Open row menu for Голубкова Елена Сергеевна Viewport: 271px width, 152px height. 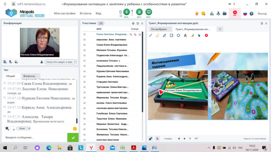84,113
